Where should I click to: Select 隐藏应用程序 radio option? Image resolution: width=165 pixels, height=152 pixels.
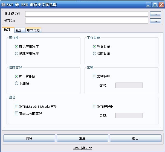pos(27,54)
